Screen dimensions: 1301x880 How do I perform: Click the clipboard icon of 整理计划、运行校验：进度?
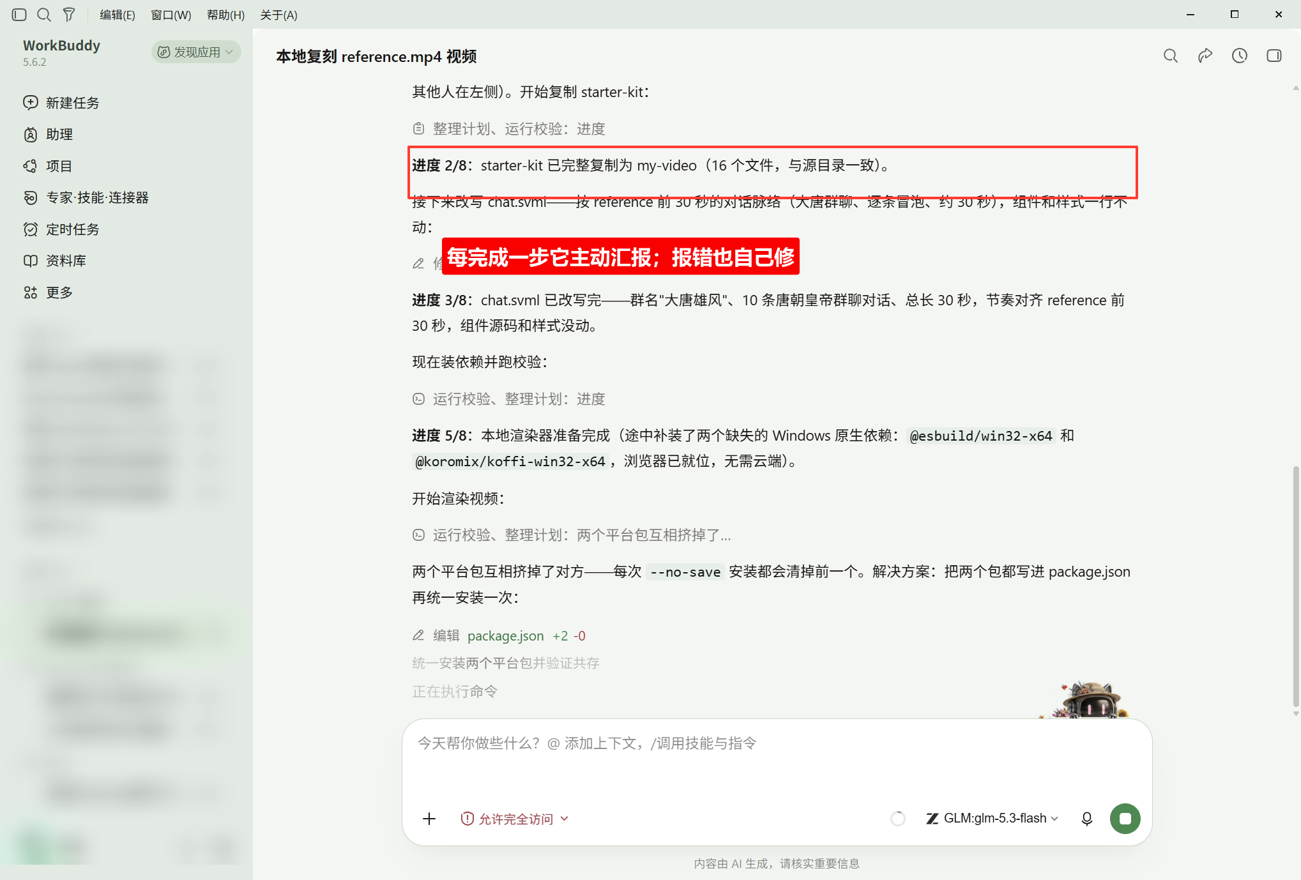[x=418, y=129]
